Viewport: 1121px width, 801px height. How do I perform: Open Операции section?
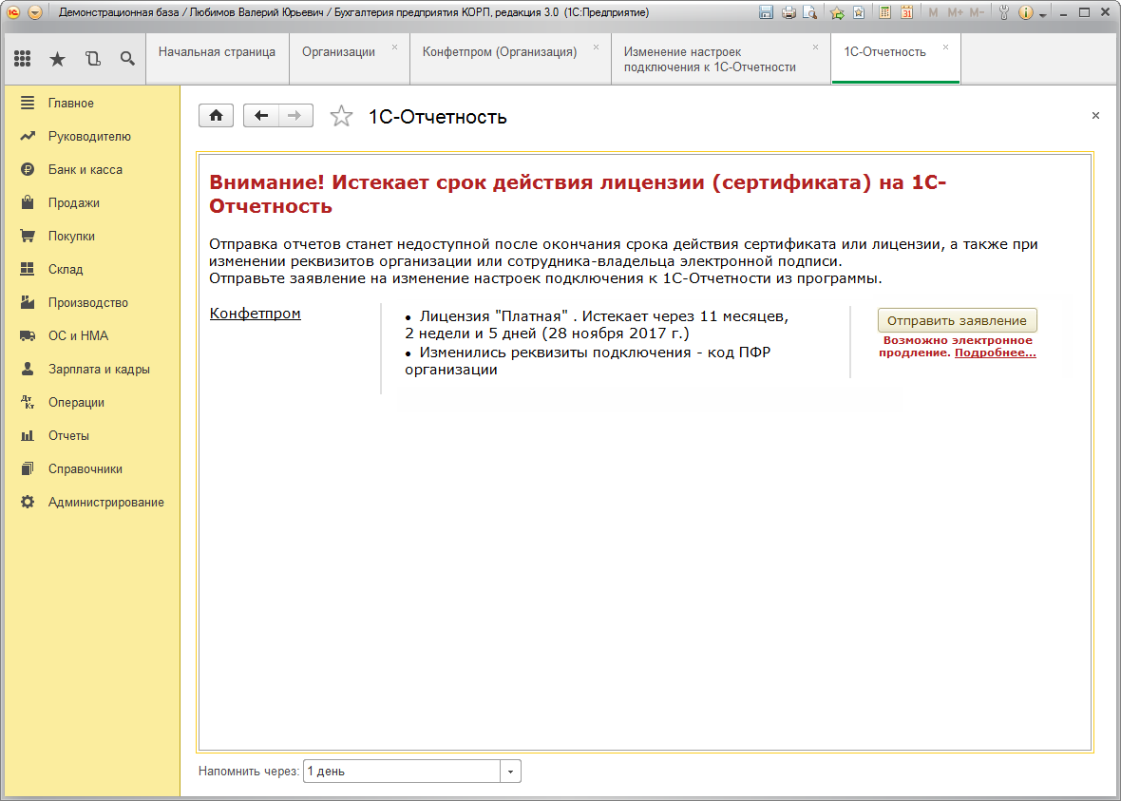90,403
